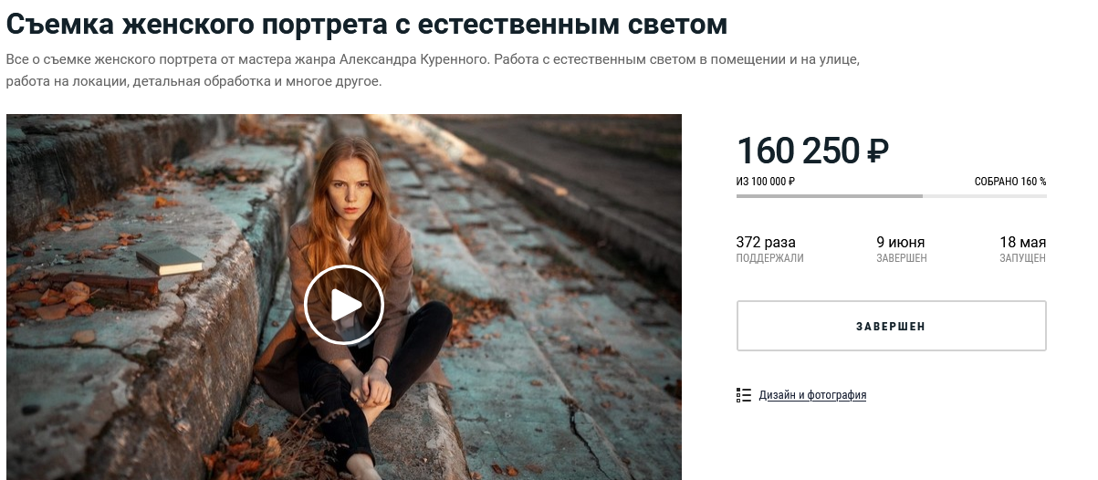Click the ЗАВЕРШЕН button
Image resolution: width=1098 pixels, height=480 pixels.
(891, 326)
